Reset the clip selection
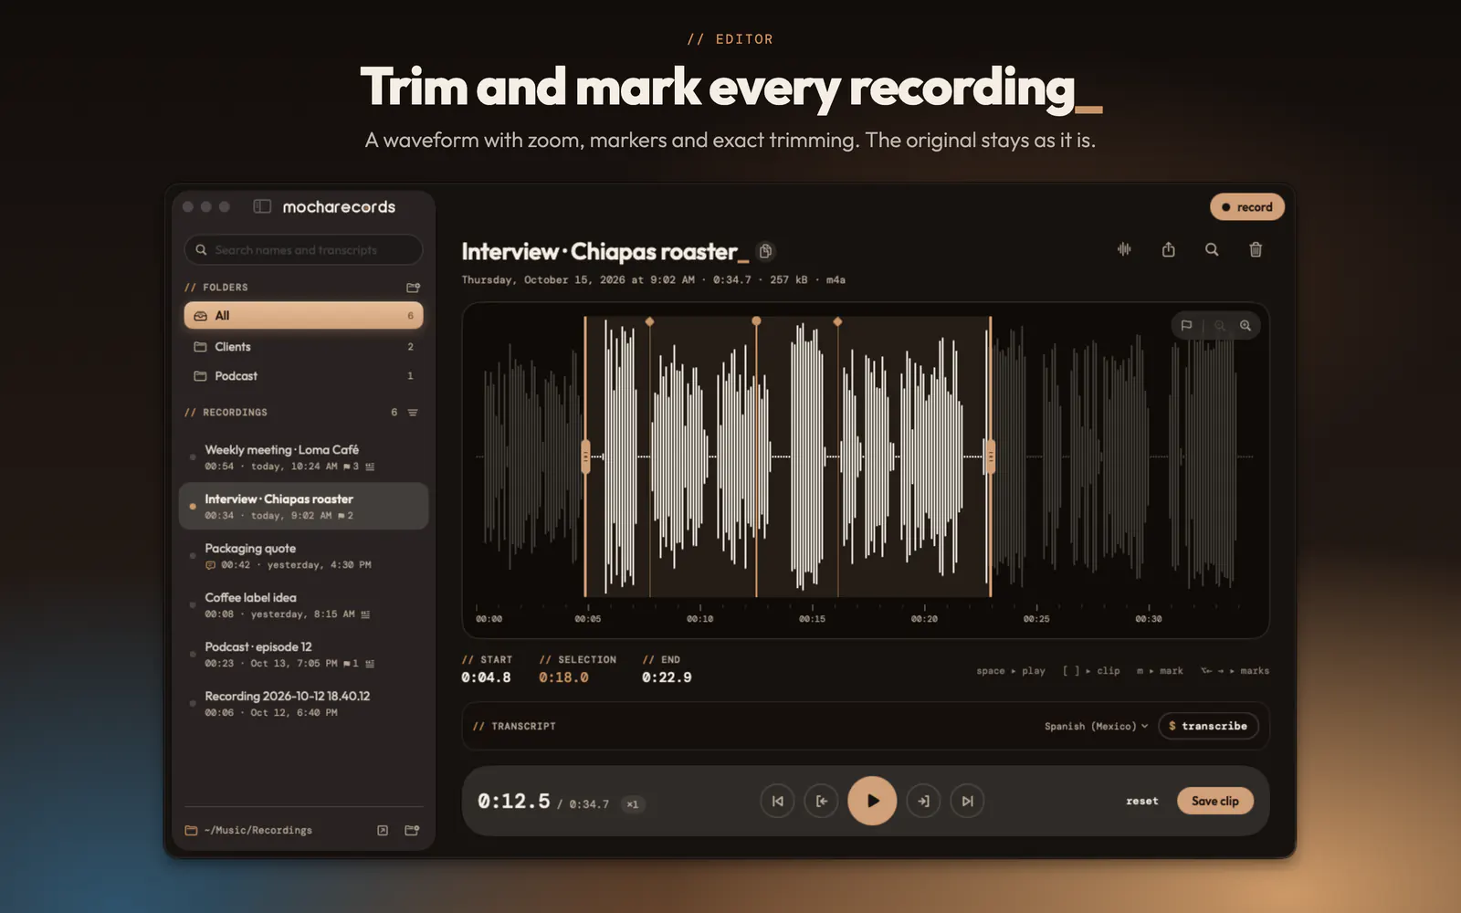The image size is (1461, 913). tap(1142, 801)
